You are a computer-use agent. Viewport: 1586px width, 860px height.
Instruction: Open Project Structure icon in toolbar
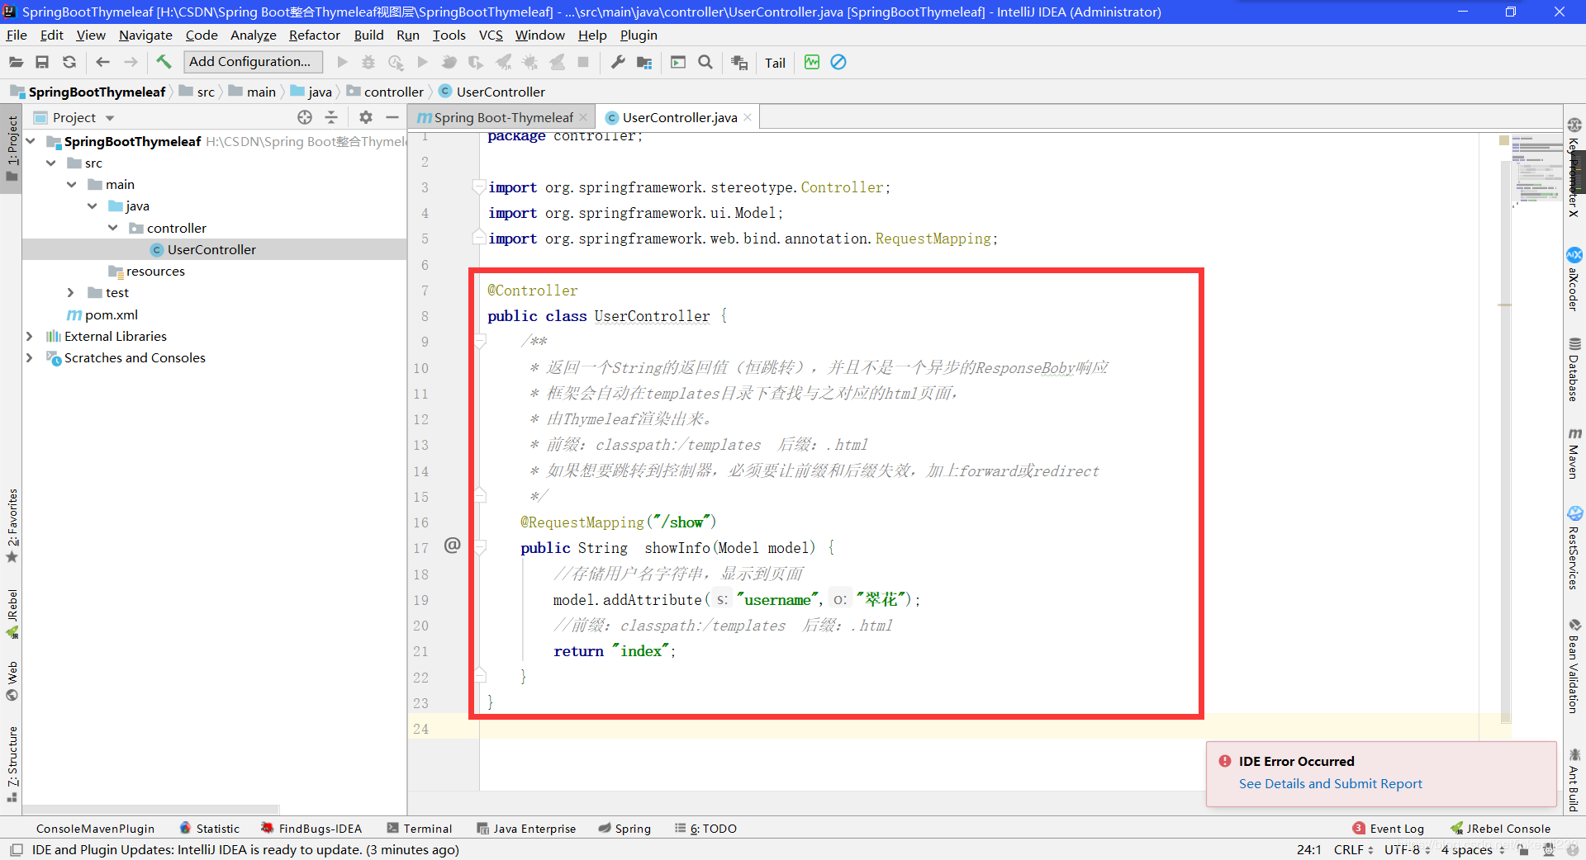(x=644, y=62)
